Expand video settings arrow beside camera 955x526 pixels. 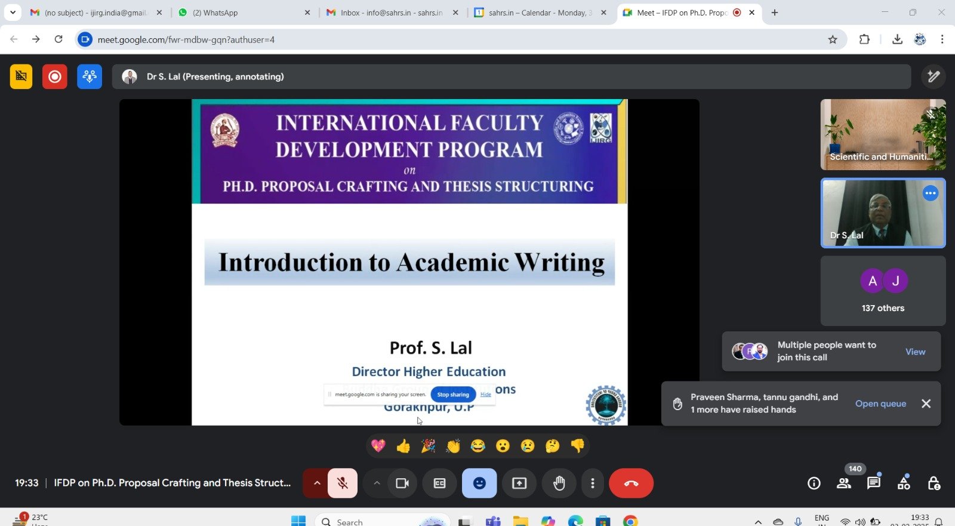377,483
